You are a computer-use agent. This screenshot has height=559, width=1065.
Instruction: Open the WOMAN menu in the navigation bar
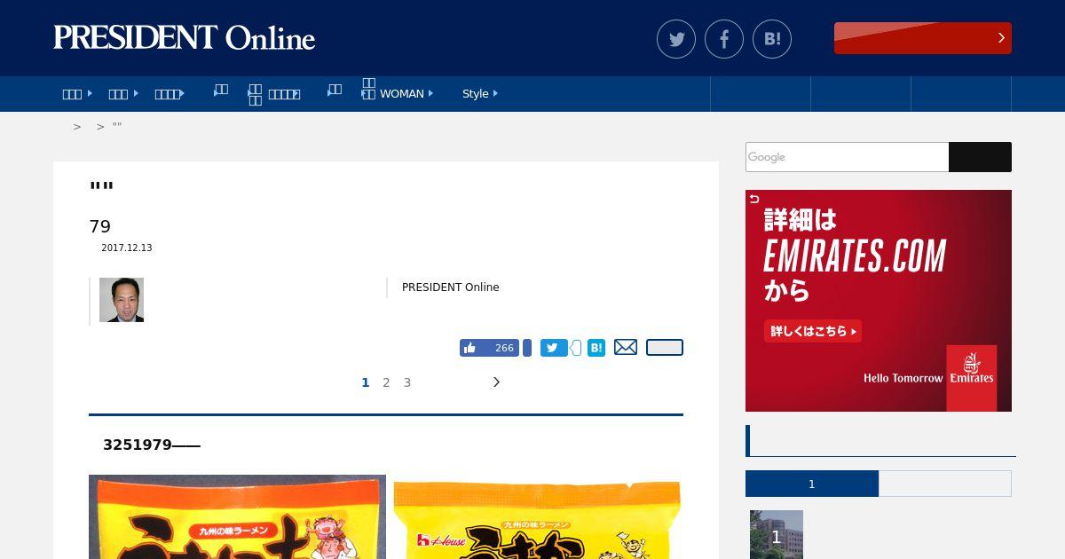(401, 93)
